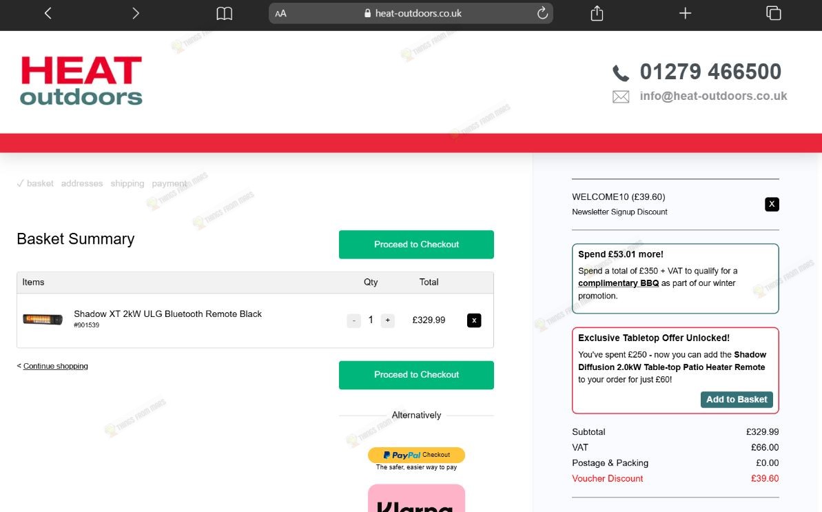The width and height of the screenshot is (822, 512).
Task: Remove the WELCOME10 voucher code
Action: (772, 205)
